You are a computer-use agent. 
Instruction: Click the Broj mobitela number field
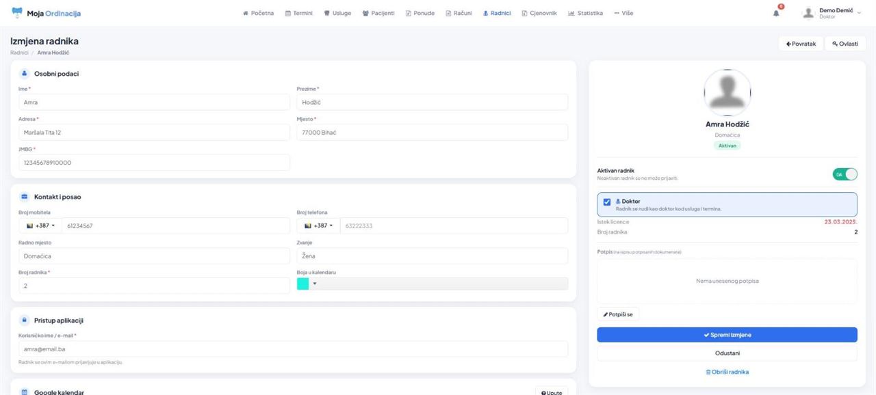(176, 226)
